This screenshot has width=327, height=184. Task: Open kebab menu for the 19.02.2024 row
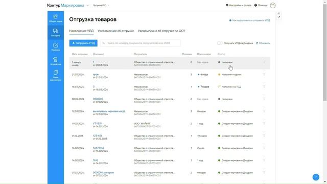pyautogui.click(x=264, y=124)
